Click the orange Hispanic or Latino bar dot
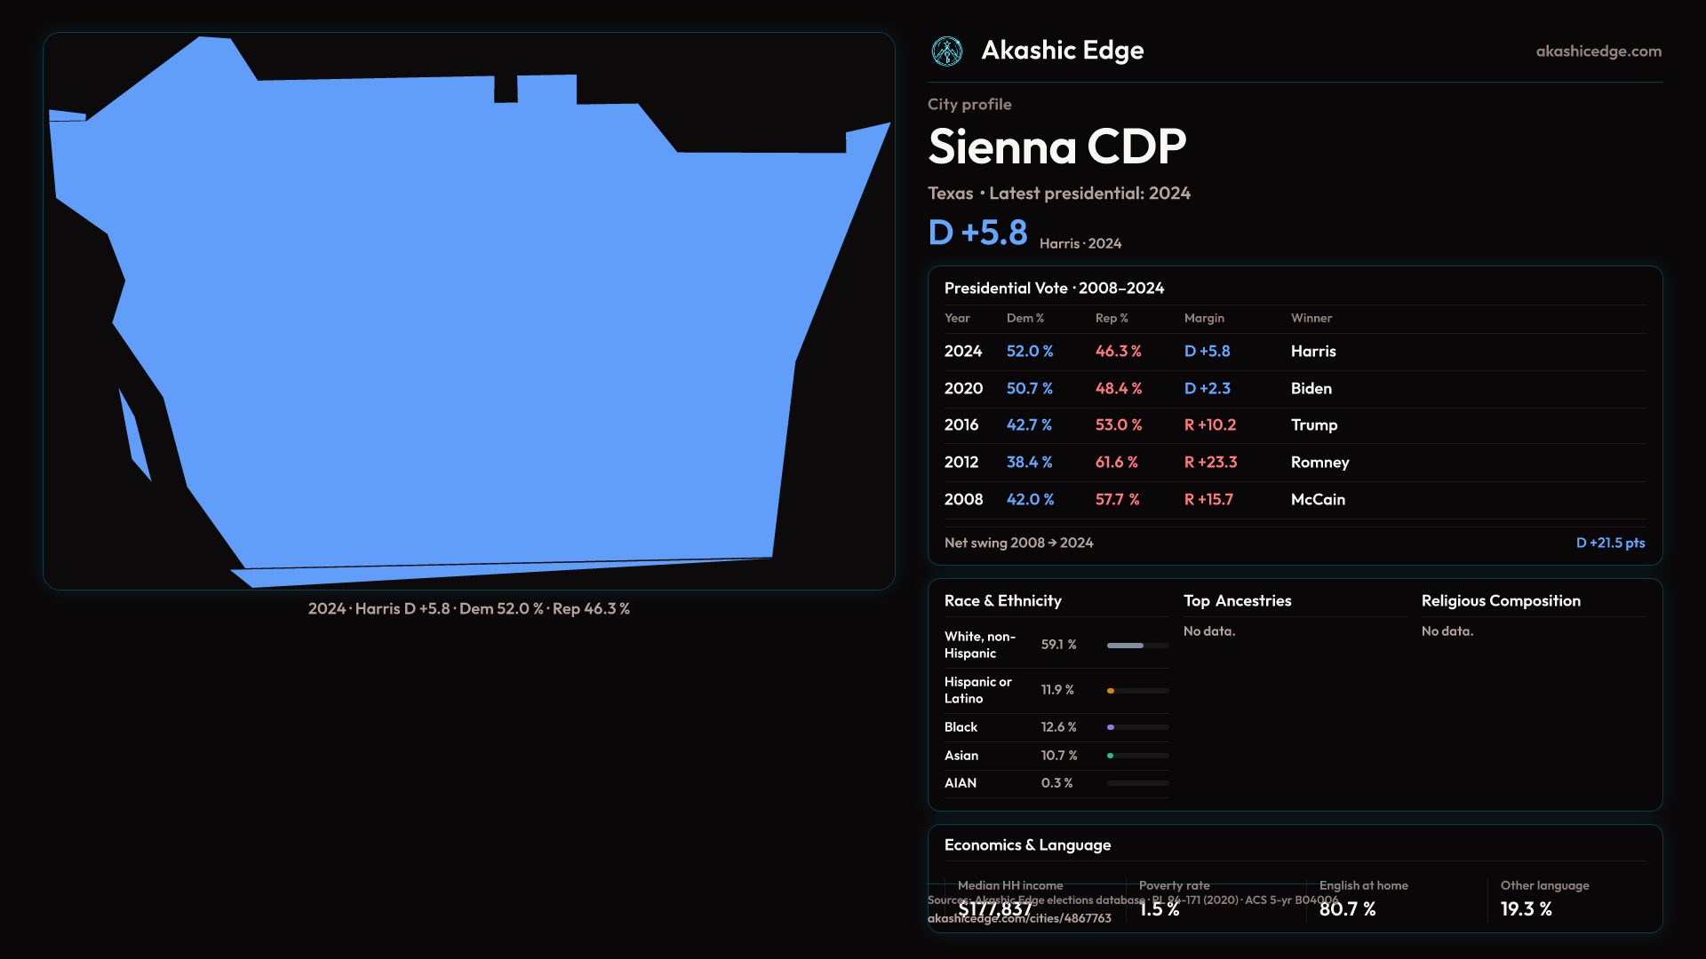Image resolution: width=1706 pixels, height=959 pixels. [x=1111, y=691]
